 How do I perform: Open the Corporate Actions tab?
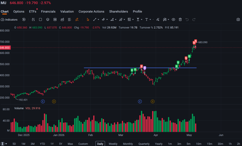pos(91,12)
